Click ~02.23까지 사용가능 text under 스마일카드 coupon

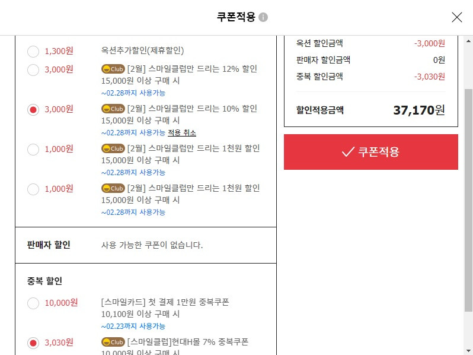tap(133, 327)
